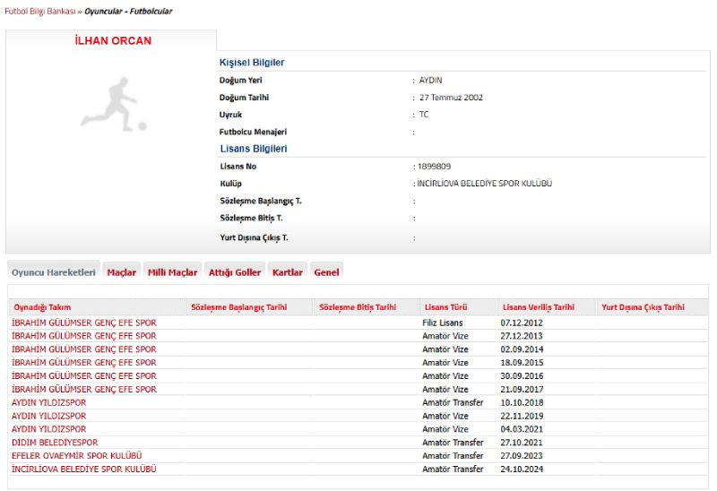Click the license number 1899809
Screen dimensions: 717x491
(x=435, y=167)
